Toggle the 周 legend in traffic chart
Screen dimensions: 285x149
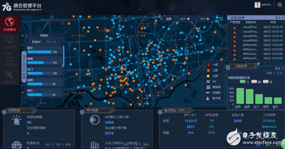pos(256,82)
